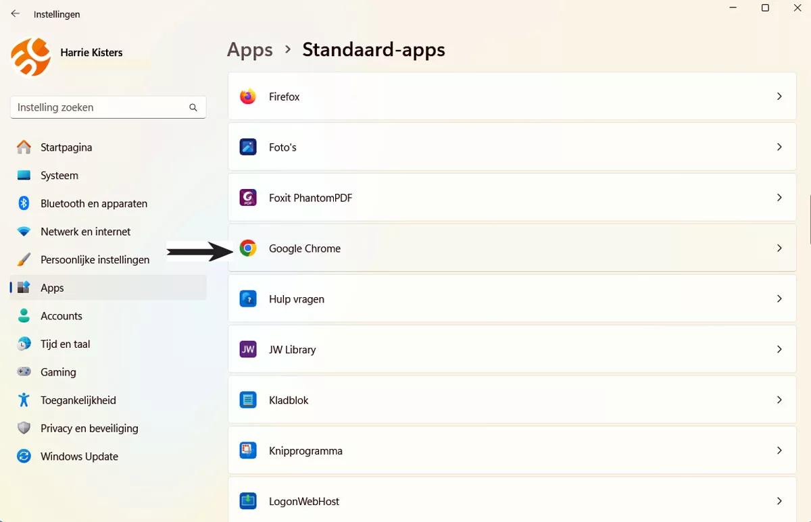
Task: Click the Tijd en taal globe icon
Action: [x=24, y=344]
